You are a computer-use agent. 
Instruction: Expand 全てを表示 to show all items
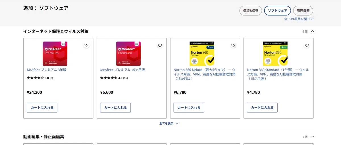[x=169, y=124]
